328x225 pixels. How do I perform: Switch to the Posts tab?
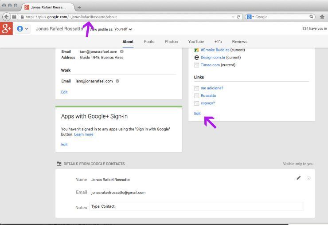pos(149,42)
